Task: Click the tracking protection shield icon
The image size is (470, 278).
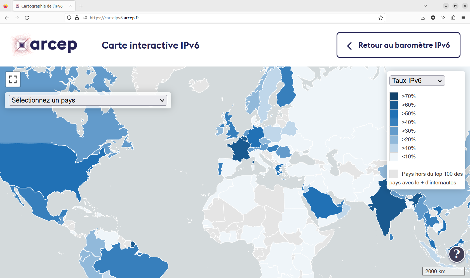Action: click(69, 18)
